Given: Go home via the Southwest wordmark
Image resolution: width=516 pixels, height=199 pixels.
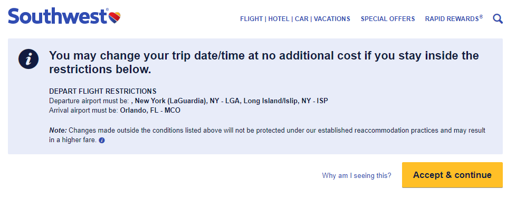Looking at the screenshot, I should pyautogui.click(x=58, y=15).
